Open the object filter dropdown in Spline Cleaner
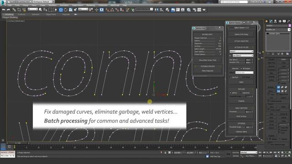 241,51
